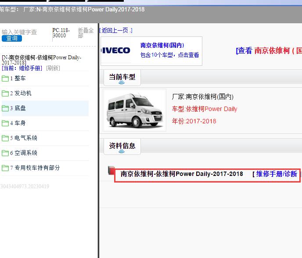Screen dimensions: 302x258
Task: Collapse the 当前车型 section chevron
Action: 122,82
